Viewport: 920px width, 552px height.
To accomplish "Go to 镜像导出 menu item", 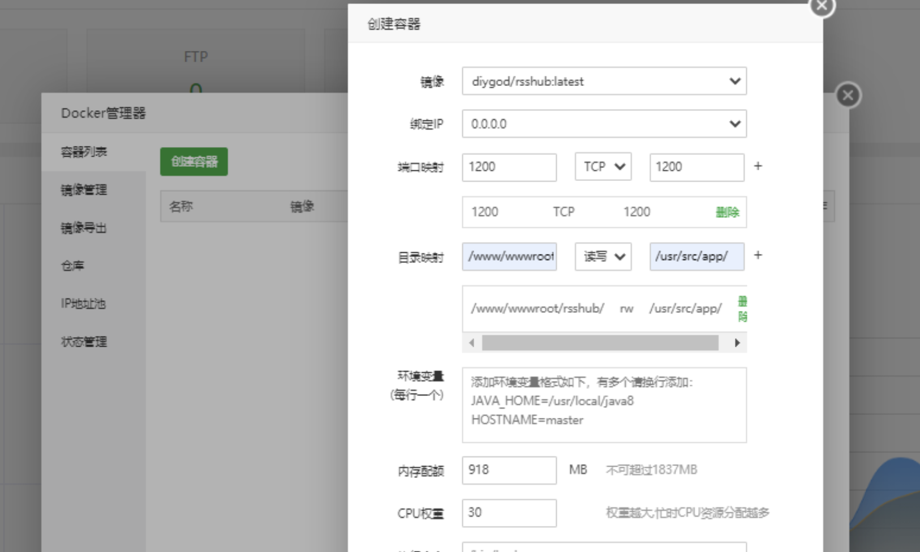I will coord(84,228).
